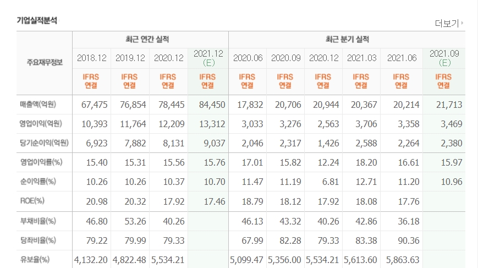Click the quarterly revenue value 21,713
The image size is (478, 268).
coord(449,105)
